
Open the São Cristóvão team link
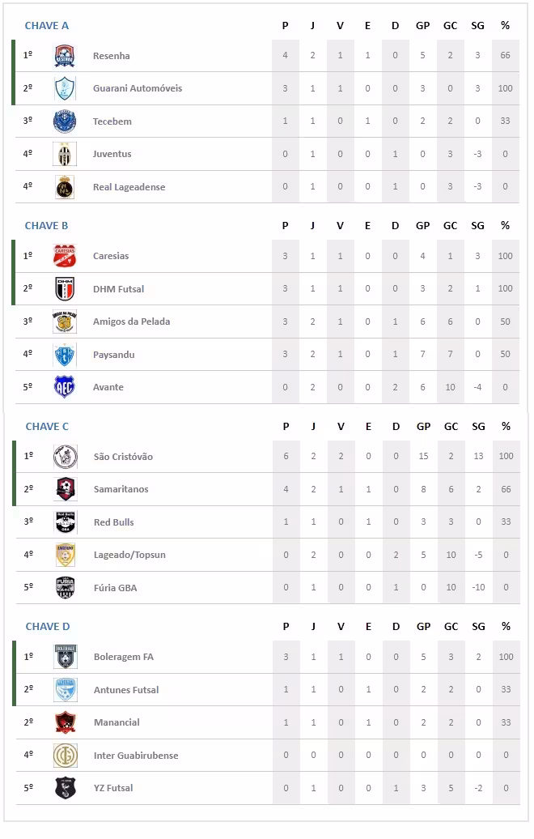point(123,457)
